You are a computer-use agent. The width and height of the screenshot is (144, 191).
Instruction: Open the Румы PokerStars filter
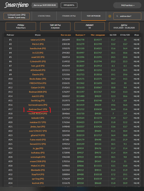(21, 26)
